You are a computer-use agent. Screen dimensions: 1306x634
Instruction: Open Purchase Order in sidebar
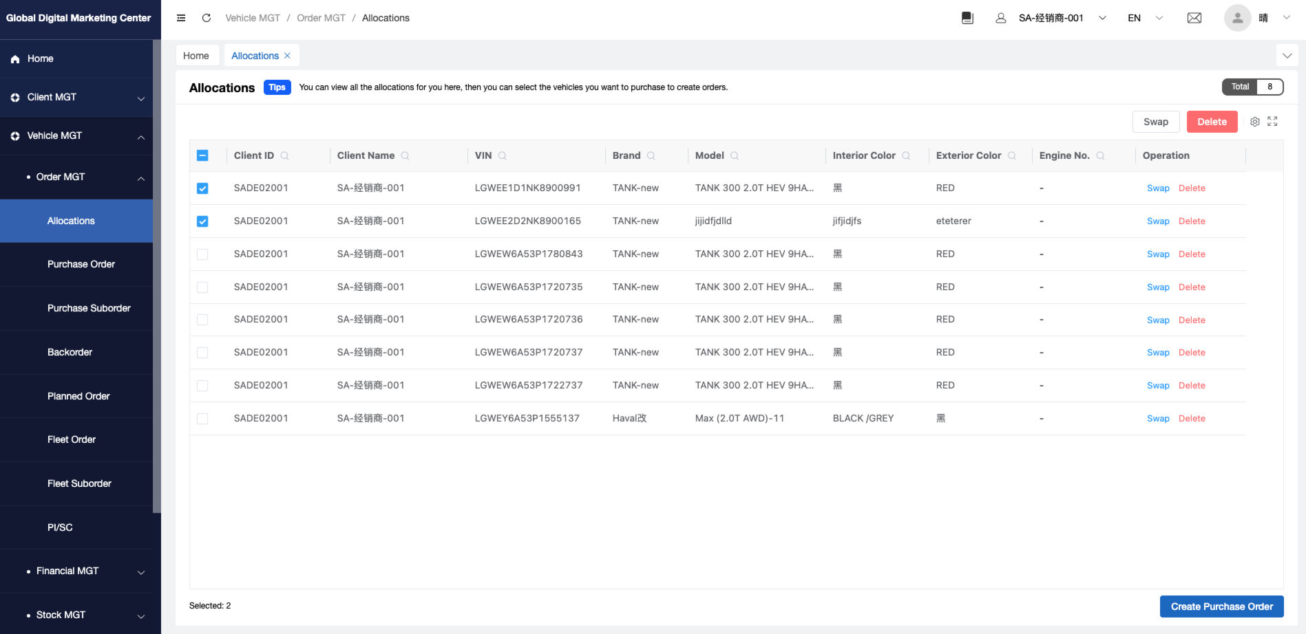pos(81,265)
